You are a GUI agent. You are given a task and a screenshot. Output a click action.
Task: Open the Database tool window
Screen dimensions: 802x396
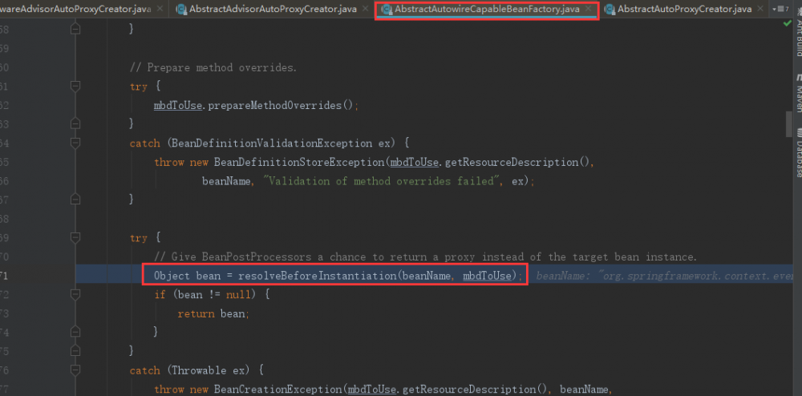tap(798, 153)
